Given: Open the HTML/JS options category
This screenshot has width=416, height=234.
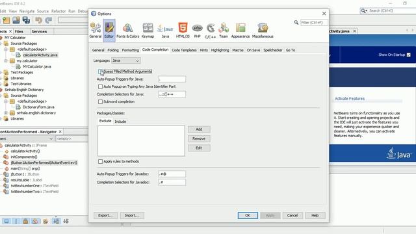Looking at the screenshot, I should (183, 31).
